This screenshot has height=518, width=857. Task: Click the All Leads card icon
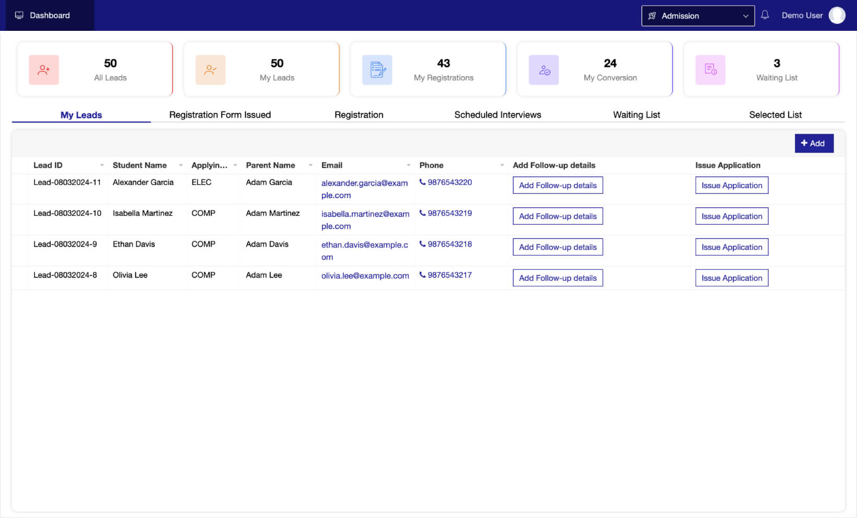(44, 70)
